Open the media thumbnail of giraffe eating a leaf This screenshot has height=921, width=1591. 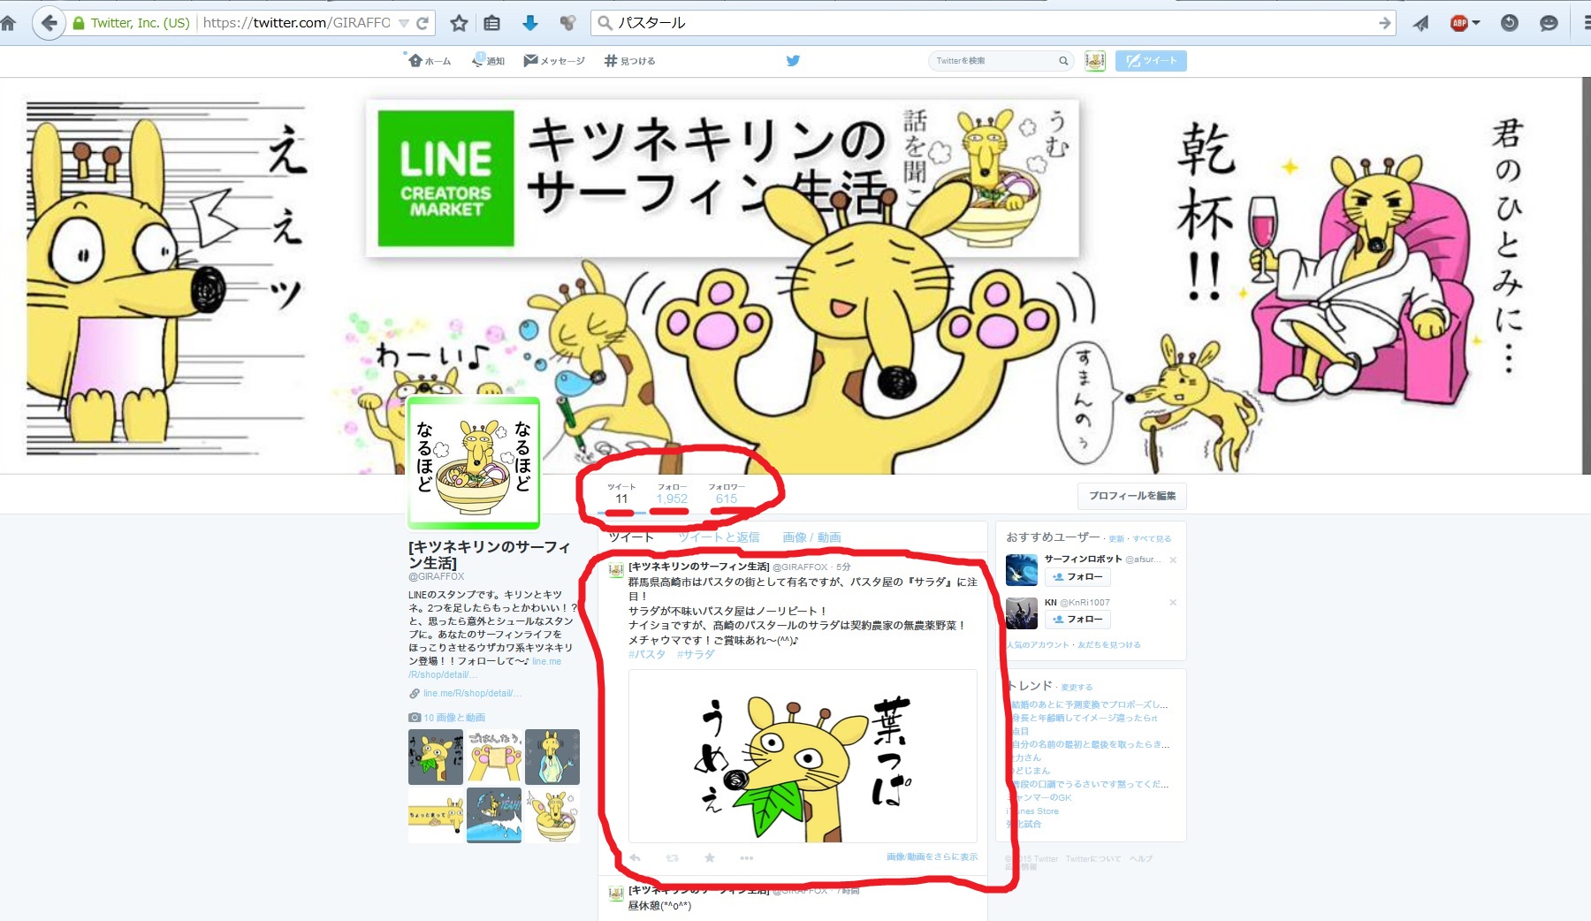click(x=436, y=757)
